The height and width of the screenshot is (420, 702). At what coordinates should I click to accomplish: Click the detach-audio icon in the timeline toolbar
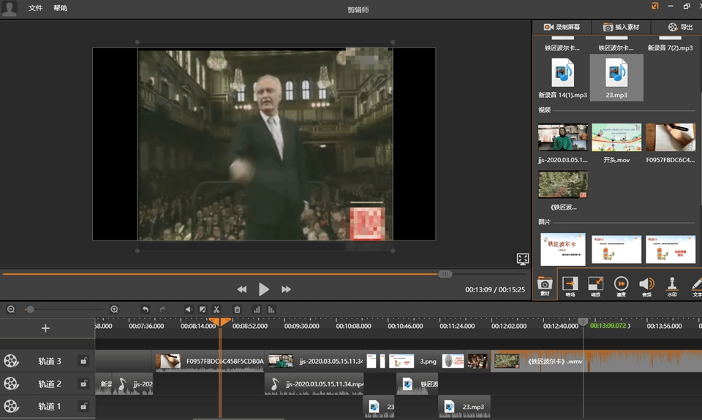[x=203, y=309]
